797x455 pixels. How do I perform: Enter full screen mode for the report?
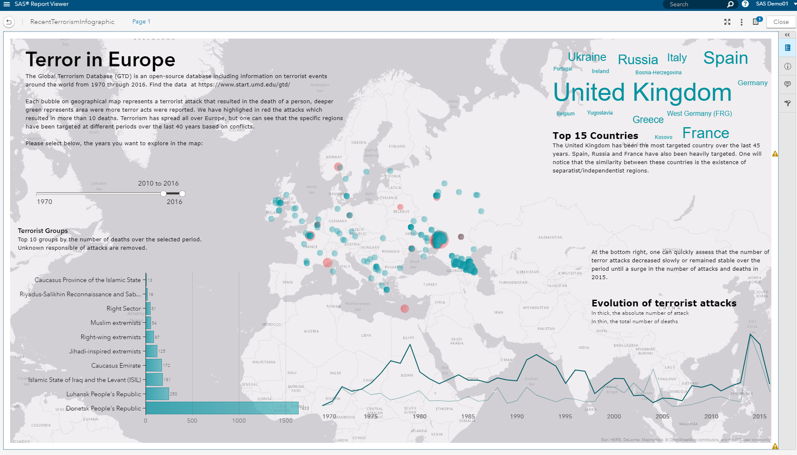coord(727,22)
